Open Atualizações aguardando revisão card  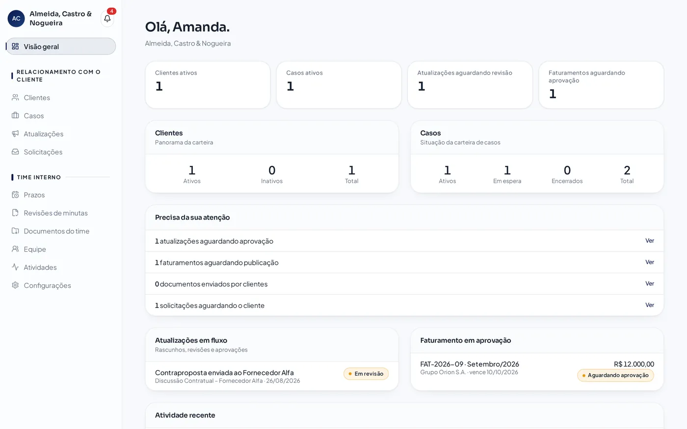(x=470, y=85)
